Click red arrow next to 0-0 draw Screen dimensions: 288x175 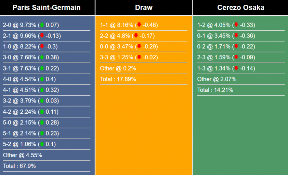[139, 47]
